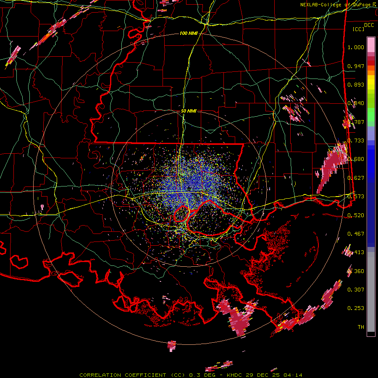Screen dimensions: 378x378
Task: Select the 0.947 color scale value
Action: pyautogui.click(x=356, y=66)
